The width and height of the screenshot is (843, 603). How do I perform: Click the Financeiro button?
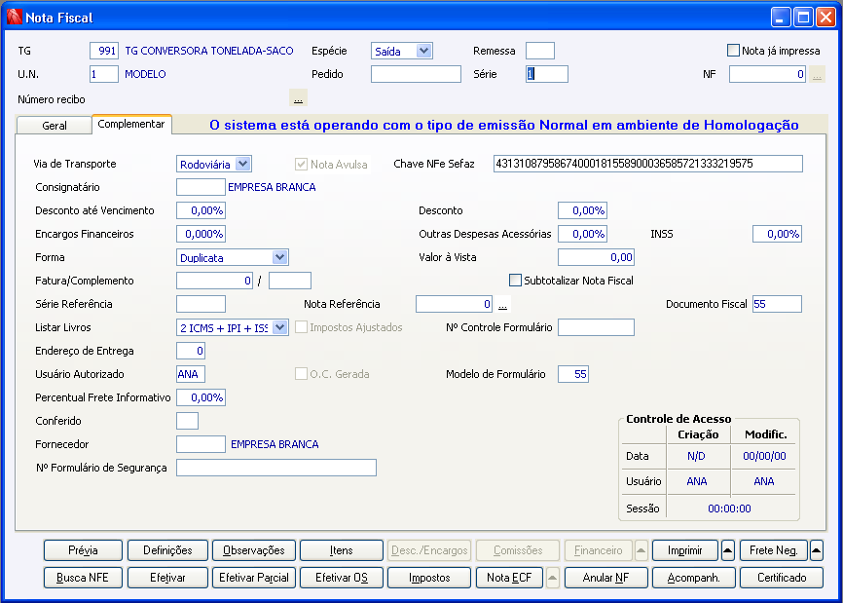pos(599,550)
